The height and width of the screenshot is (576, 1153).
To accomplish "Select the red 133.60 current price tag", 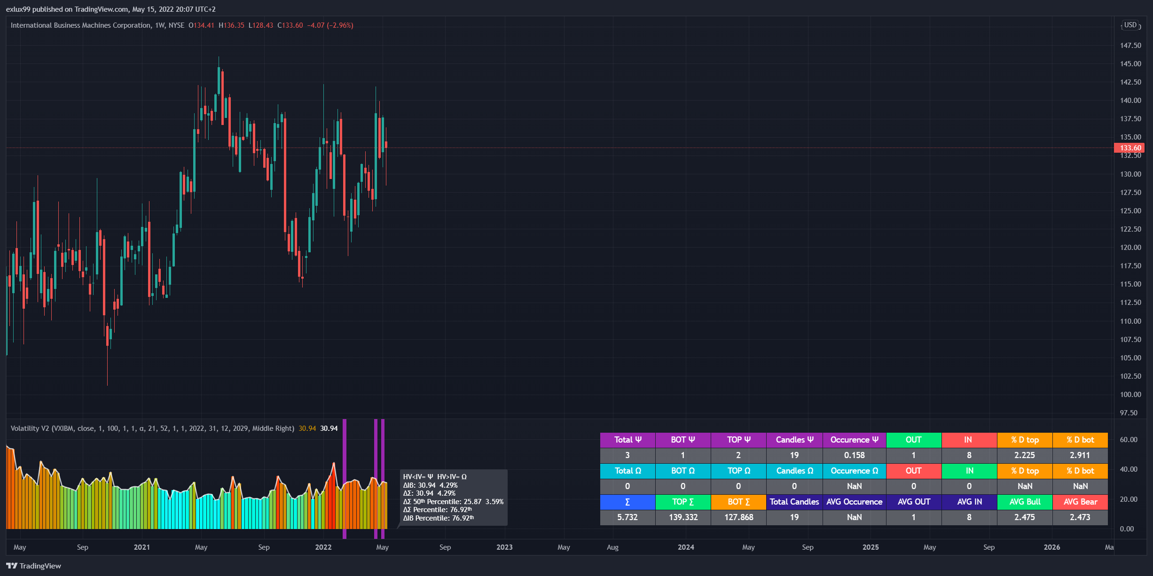I will click(1129, 148).
